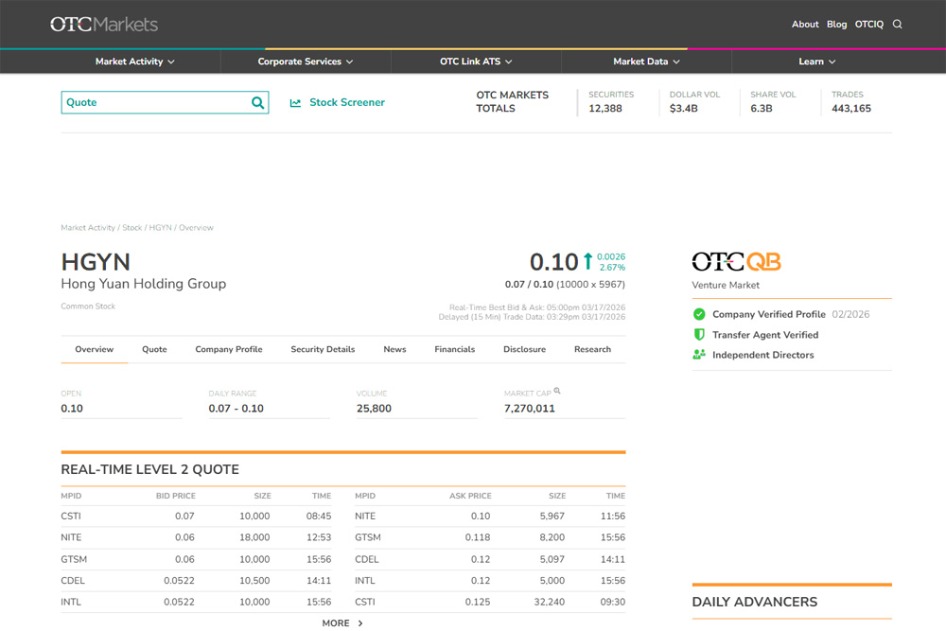Open the OTCIQ link in header

click(x=868, y=25)
